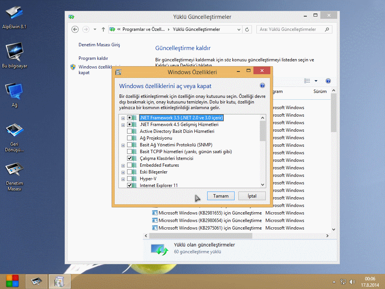The width and height of the screenshot is (385, 289).
Task: Click the refresh icon beside address bar
Action: (247, 29)
